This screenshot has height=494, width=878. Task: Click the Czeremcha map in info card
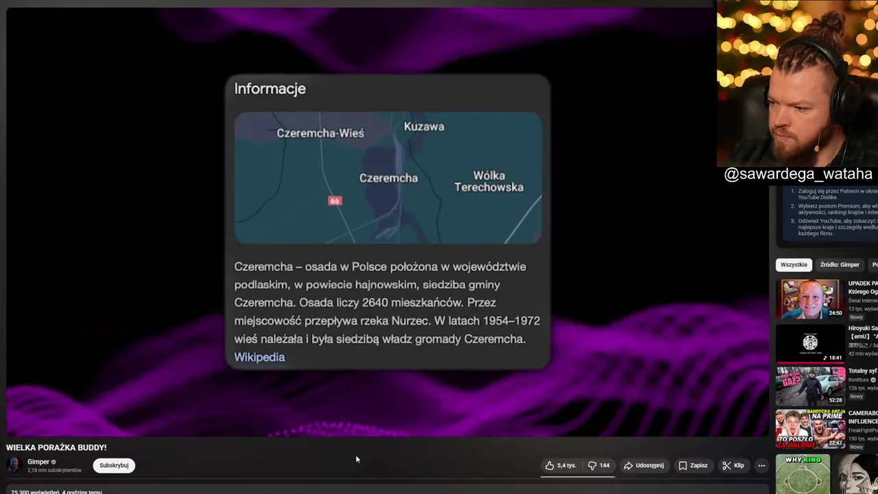pos(388,178)
